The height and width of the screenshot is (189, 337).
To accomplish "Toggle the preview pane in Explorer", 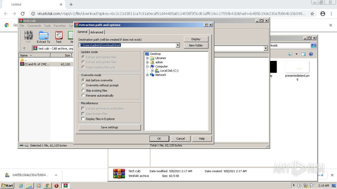I will coord(304,54).
